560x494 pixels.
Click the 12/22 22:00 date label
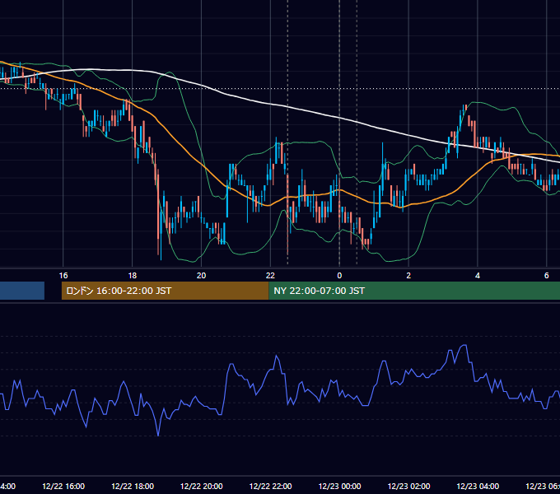pyautogui.click(x=270, y=486)
